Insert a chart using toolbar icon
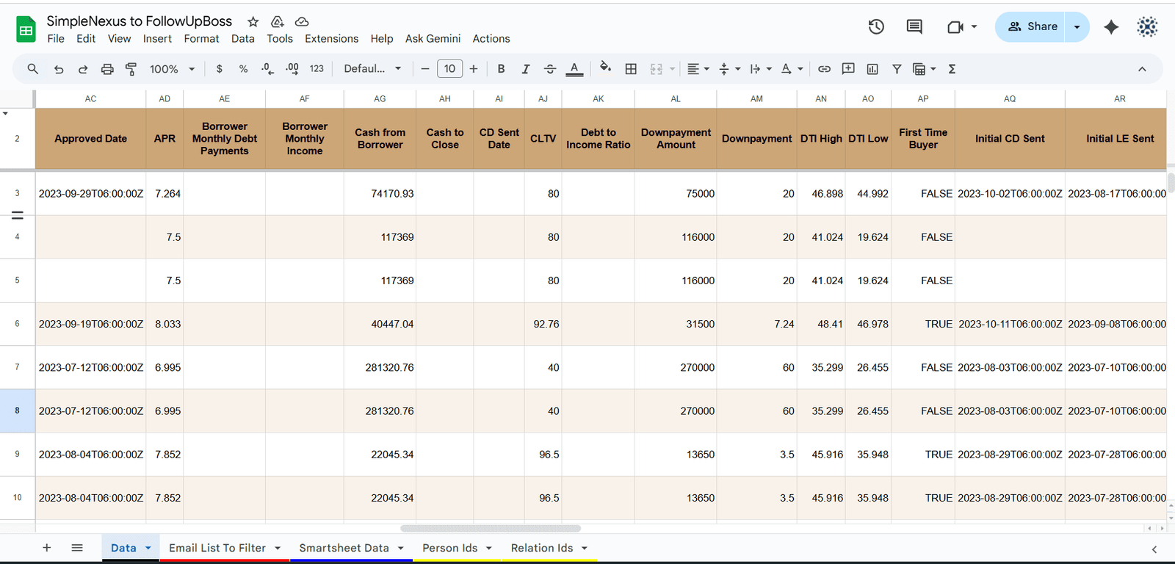1175x564 pixels. tap(872, 69)
